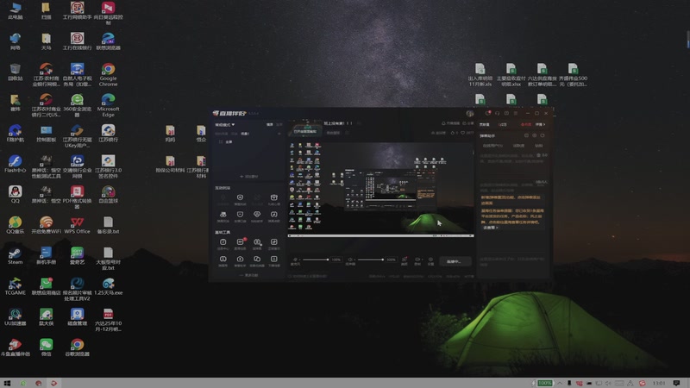Open the WPS Office desktop icon

[77, 225]
